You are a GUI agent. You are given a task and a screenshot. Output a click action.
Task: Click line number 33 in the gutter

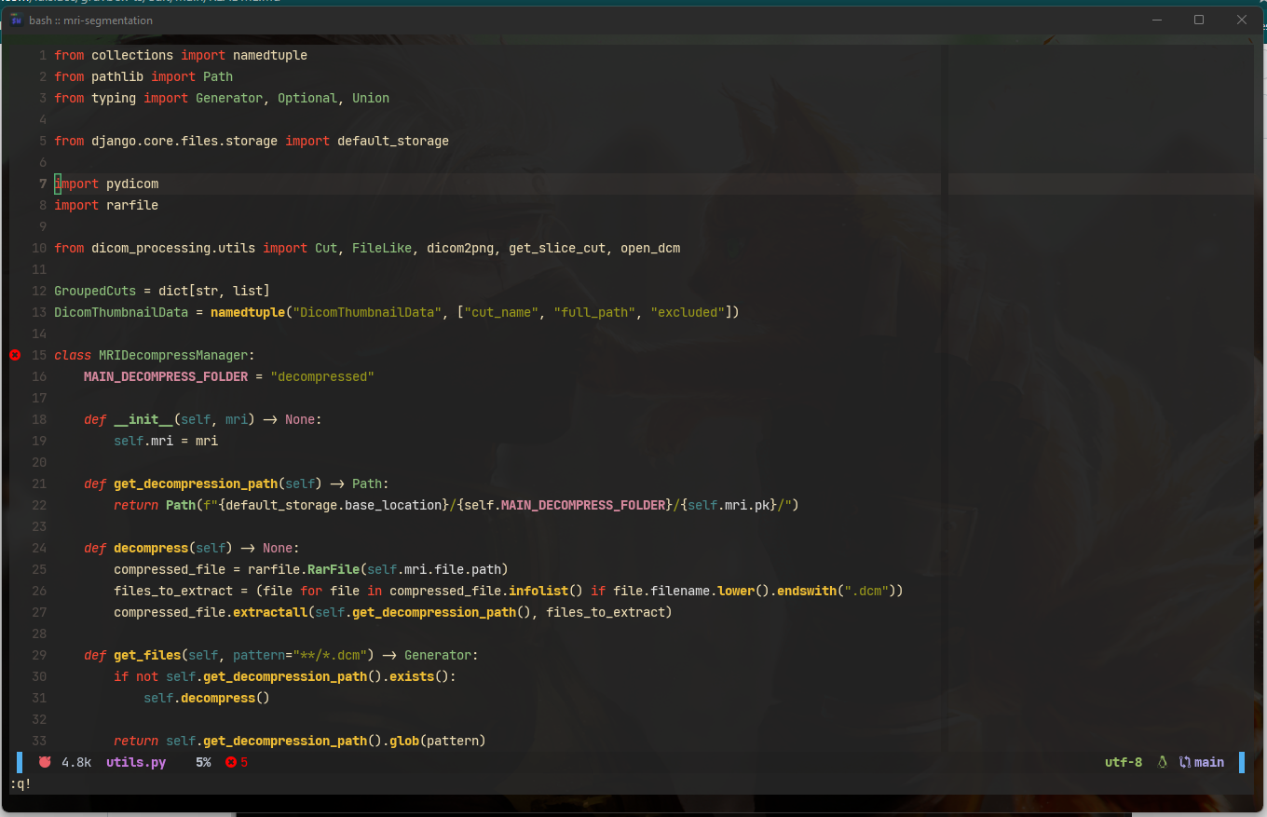coord(39,741)
